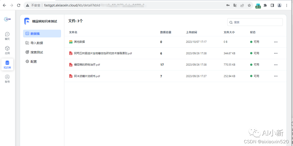
Task: Switch to the 搜索测试 search test tab
Action: (x=42, y=52)
